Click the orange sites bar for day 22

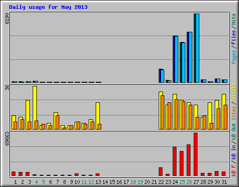pyautogui.click(x=162, y=113)
